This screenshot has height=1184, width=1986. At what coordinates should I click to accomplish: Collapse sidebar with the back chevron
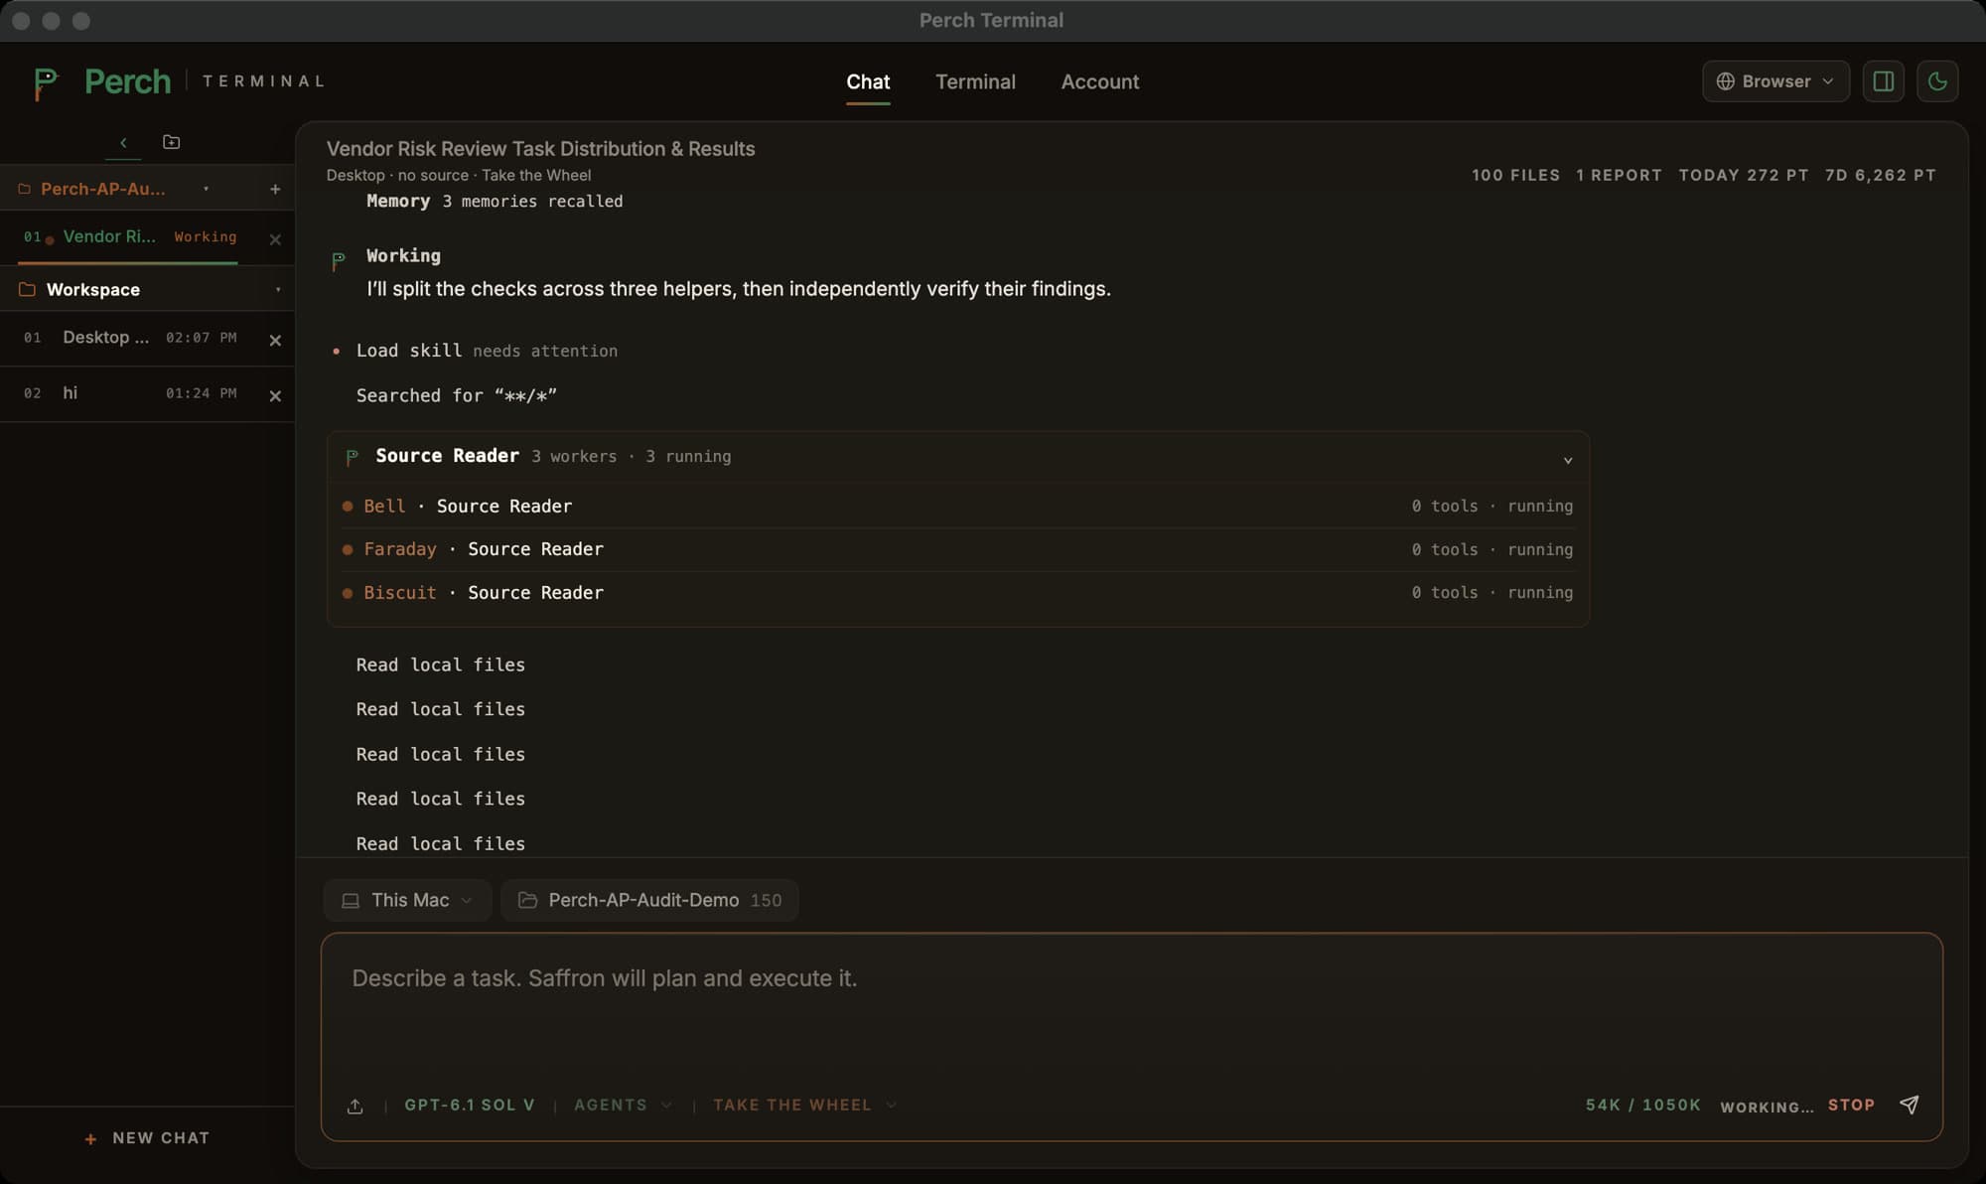(123, 142)
